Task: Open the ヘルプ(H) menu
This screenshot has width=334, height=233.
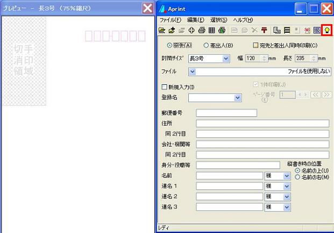Action: [x=243, y=20]
